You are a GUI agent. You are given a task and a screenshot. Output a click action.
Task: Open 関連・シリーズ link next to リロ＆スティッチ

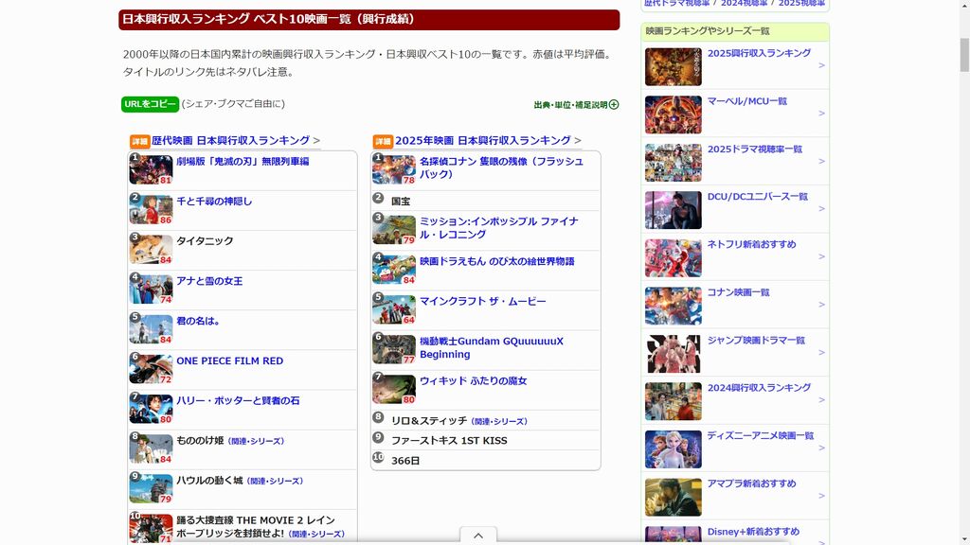point(499,421)
